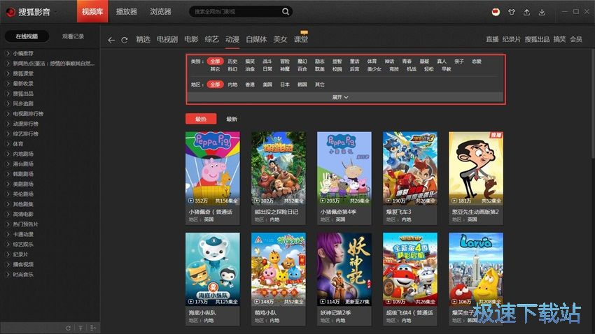Filter category by 冒险
This screenshot has width=595, height=334.
point(285,61)
